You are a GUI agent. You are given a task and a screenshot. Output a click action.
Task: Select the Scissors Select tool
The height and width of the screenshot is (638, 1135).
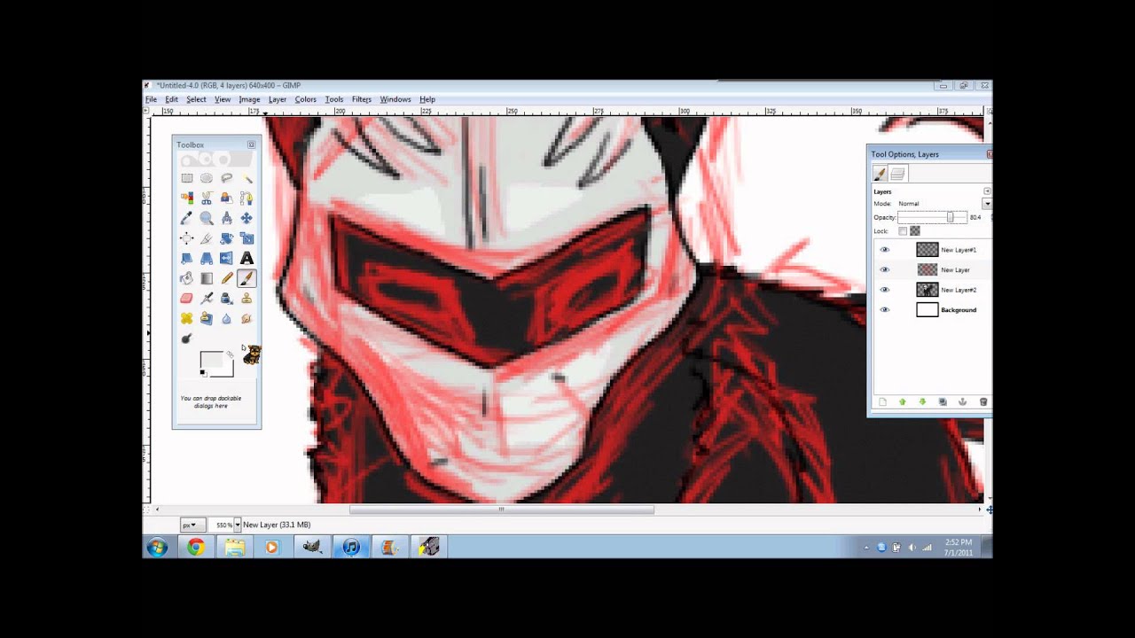[x=207, y=198]
